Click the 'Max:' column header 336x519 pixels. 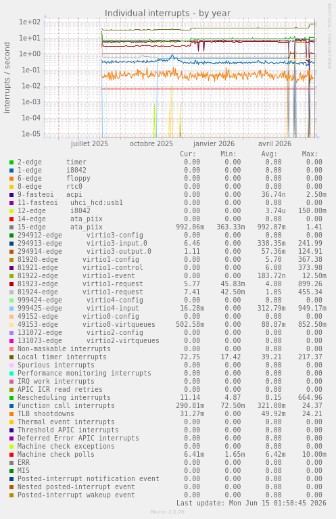[x=310, y=154]
